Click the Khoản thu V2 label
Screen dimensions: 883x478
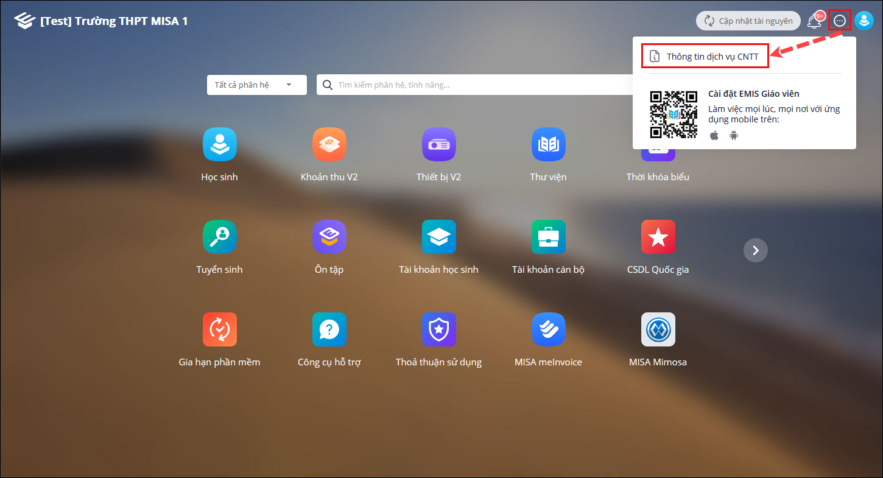tap(329, 177)
